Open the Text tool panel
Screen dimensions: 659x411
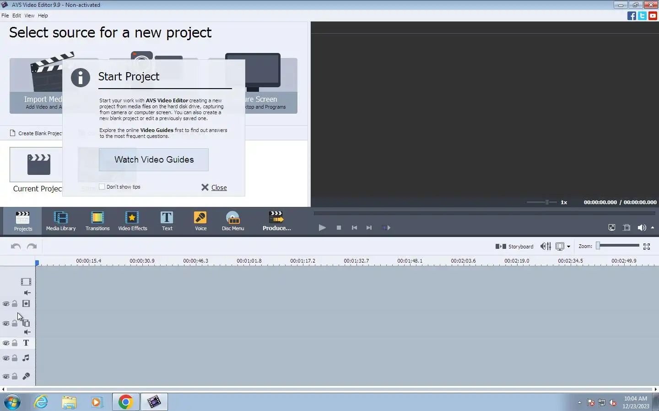(x=167, y=221)
